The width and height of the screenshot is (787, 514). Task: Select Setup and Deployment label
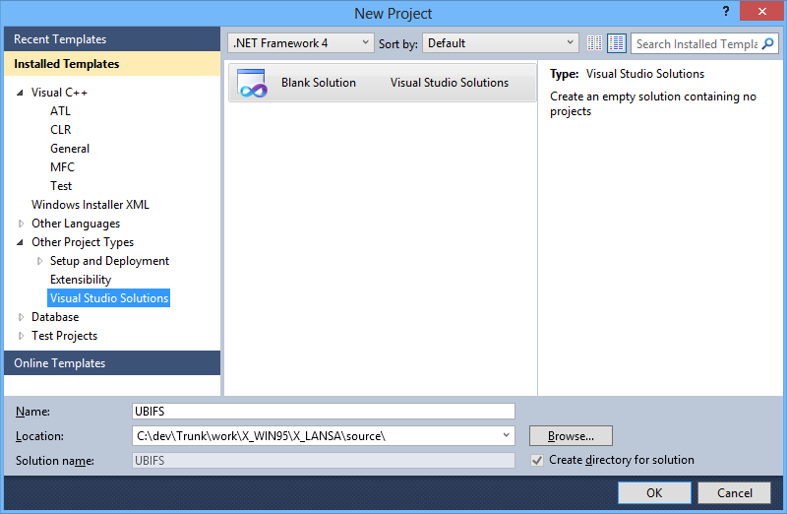[x=109, y=261]
